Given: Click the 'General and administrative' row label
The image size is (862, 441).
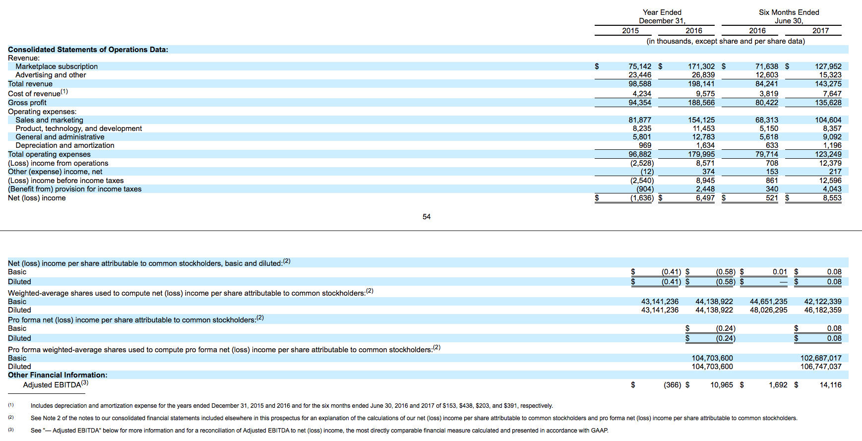Looking at the screenshot, I should pos(60,137).
